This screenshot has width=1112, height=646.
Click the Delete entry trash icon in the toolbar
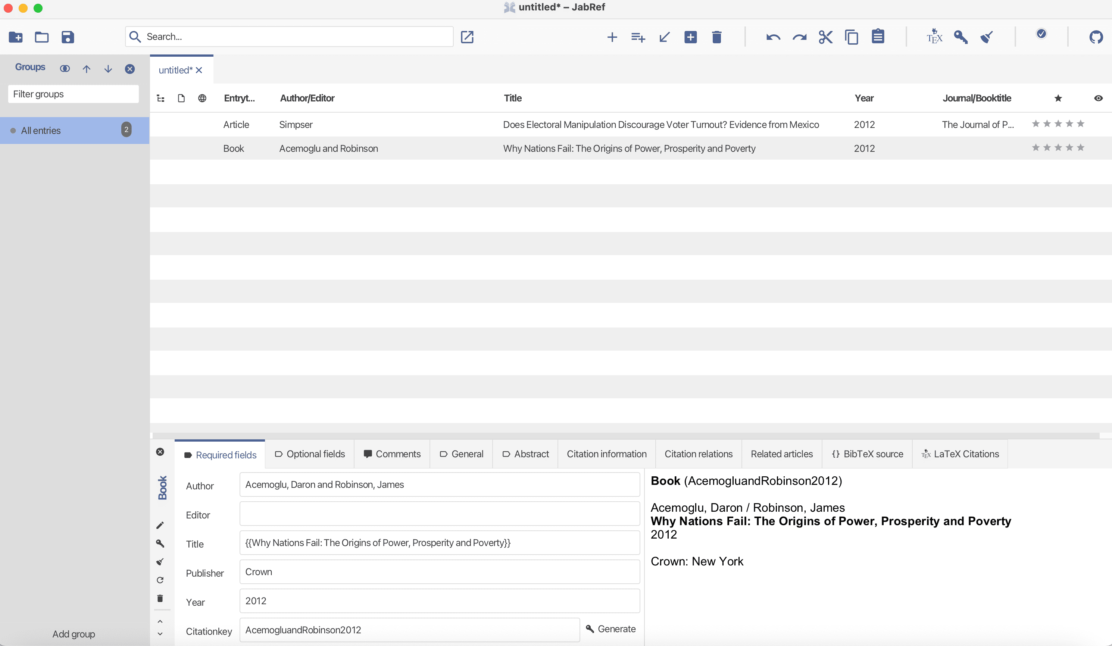tap(716, 37)
